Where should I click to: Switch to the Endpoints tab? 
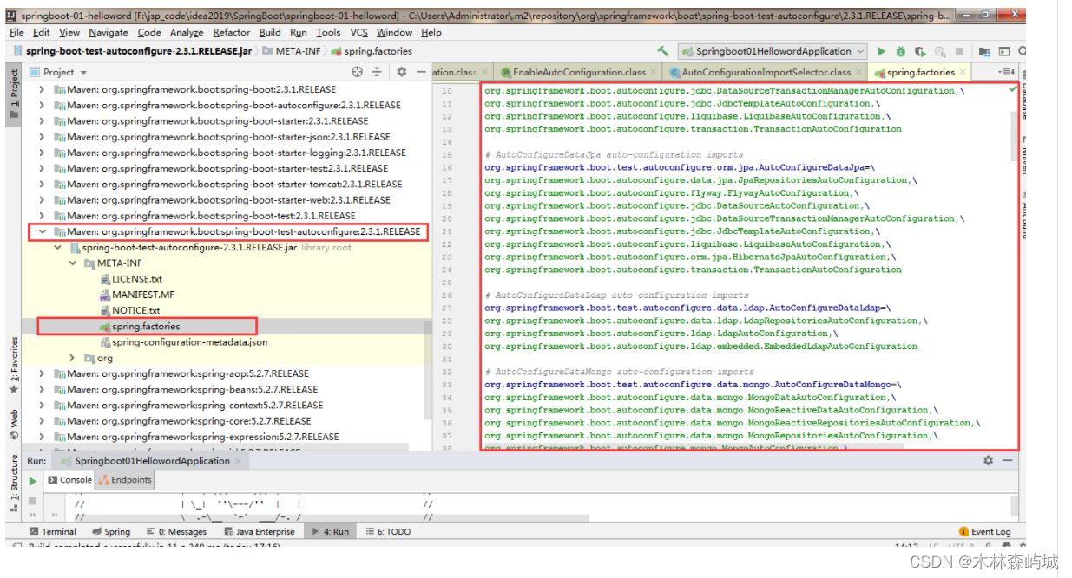pos(126,480)
